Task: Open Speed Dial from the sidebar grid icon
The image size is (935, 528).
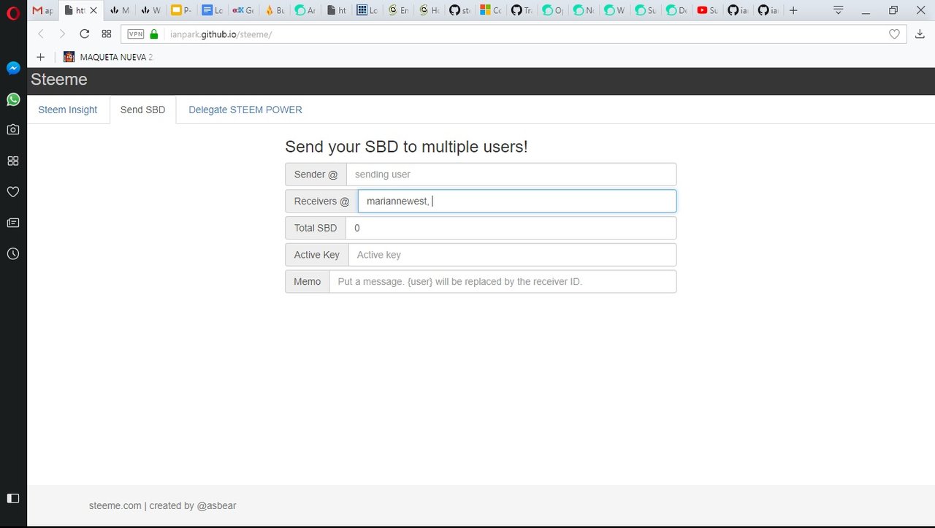Action: (x=13, y=161)
